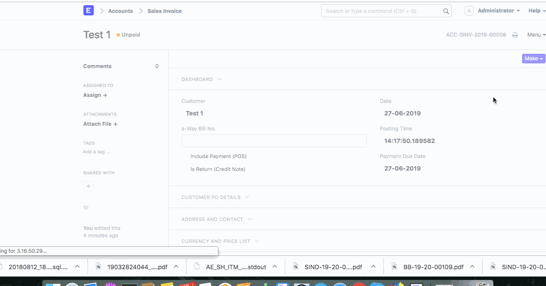The image size is (546, 286).
Task: Click the plus icon next to Attach File
Action: [116, 124]
